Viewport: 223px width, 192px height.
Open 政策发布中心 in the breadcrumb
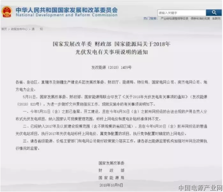(x=19, y=29)
